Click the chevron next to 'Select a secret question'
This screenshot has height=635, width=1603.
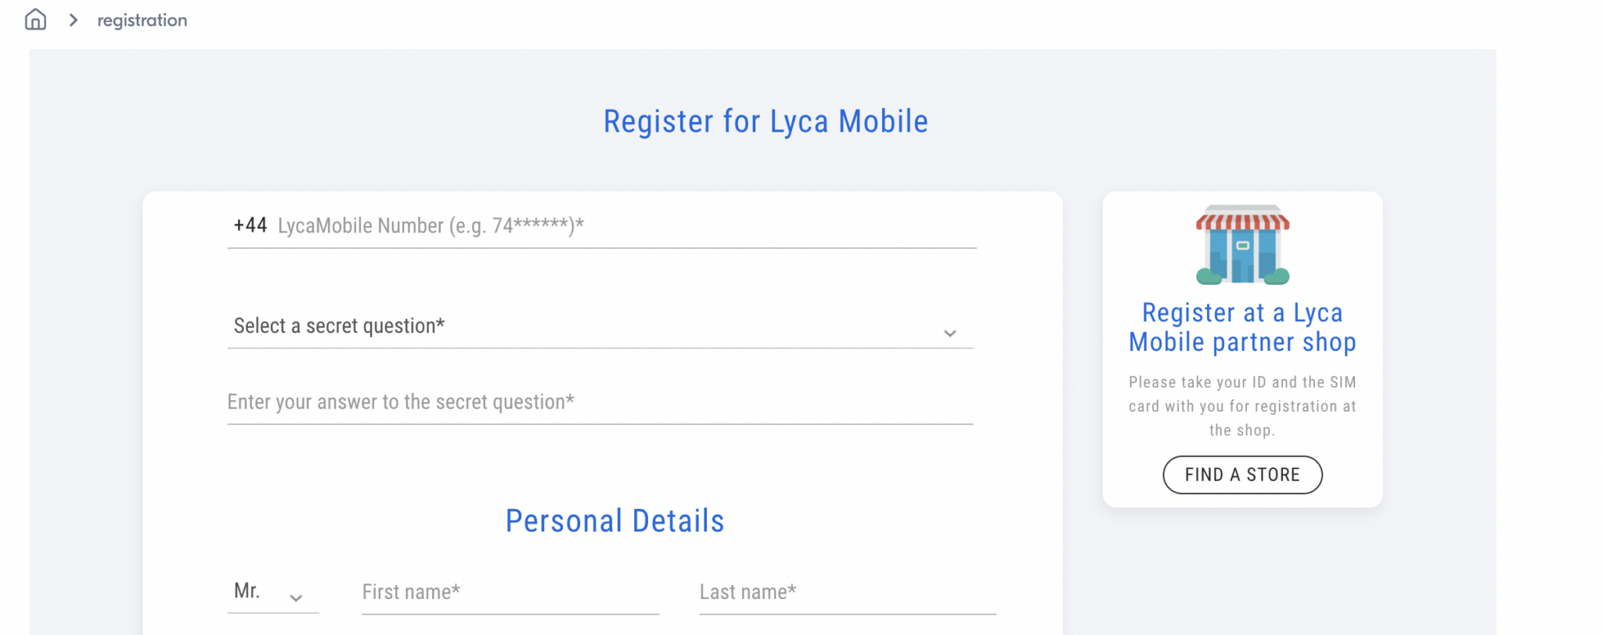click(x=949, y=333)
